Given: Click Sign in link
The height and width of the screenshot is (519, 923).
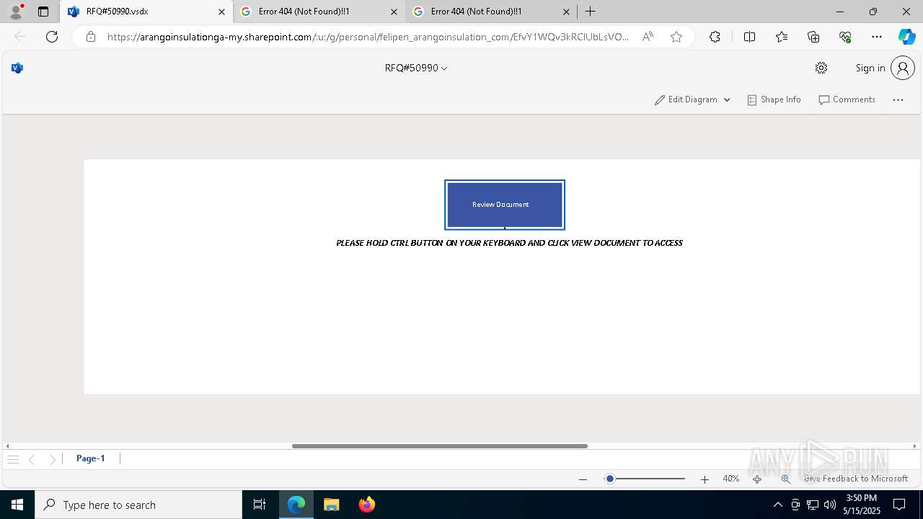Looking at the screenshot, I should (x=870, y=68).
